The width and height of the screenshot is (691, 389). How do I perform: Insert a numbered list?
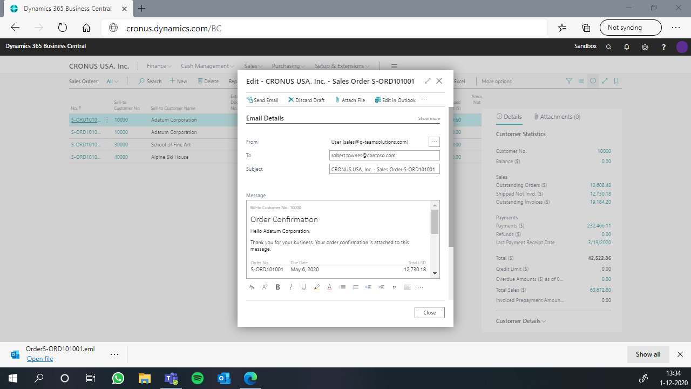click(x=355, y=287)
